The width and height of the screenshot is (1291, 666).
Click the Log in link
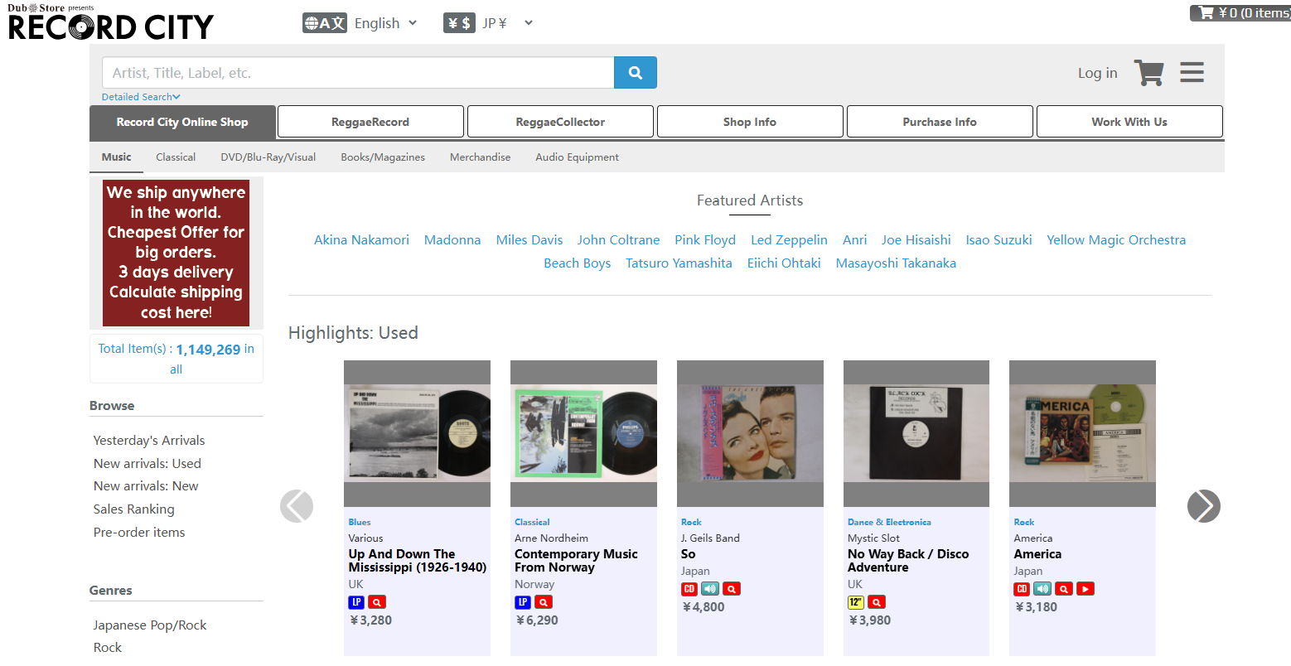coord(1097,73)
